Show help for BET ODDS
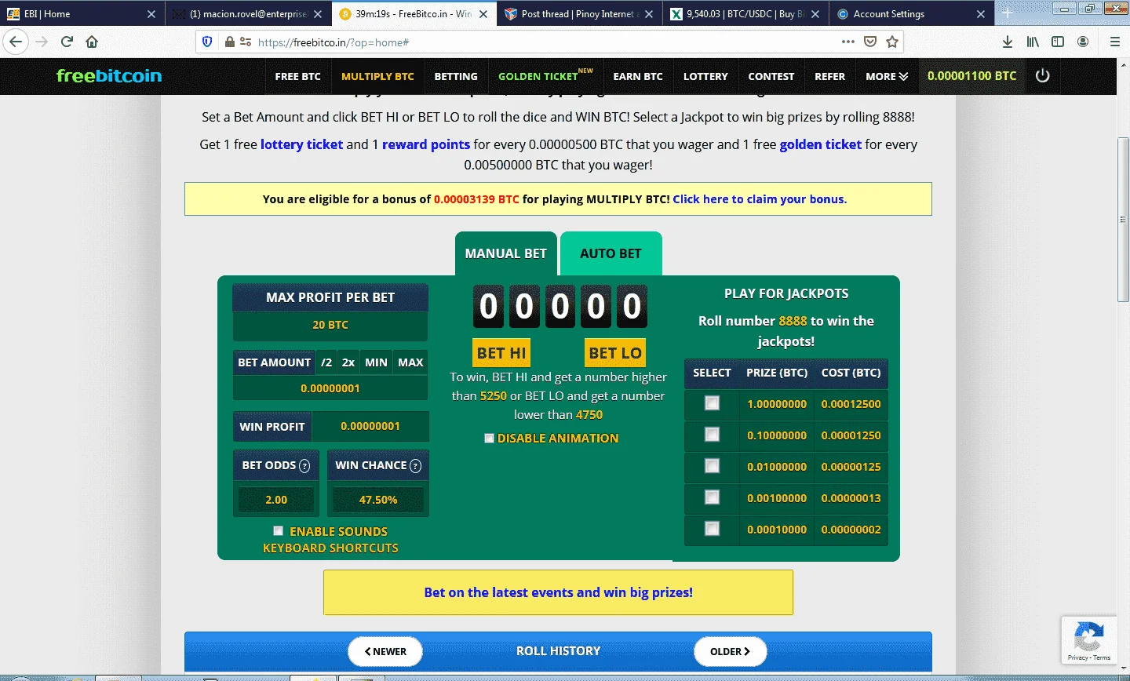 pos(305,466)
